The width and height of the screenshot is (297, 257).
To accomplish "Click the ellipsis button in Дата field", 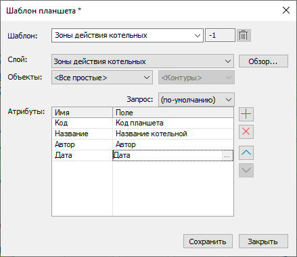I will click(x=227, y=155).
